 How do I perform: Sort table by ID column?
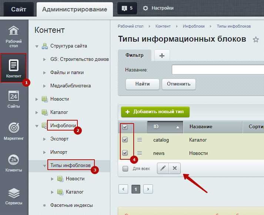[165, 127]
